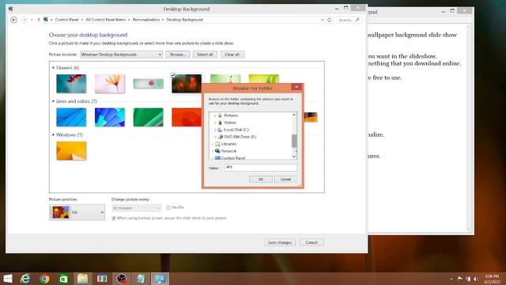Select the red flower on teal wallpaper
506x285 pixels.
pos(71,84)
